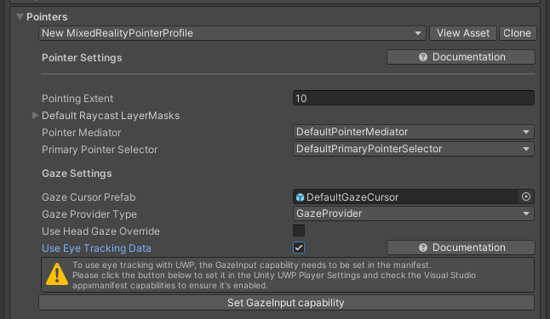Click the View Asset button
The width and height of the screenshot is (550, 319).
point(463,33)
